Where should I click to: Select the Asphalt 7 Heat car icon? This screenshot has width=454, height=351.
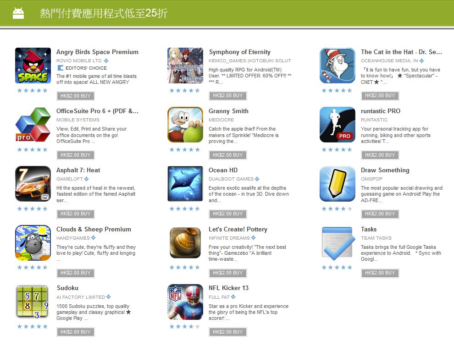click(x=33, y=184)
